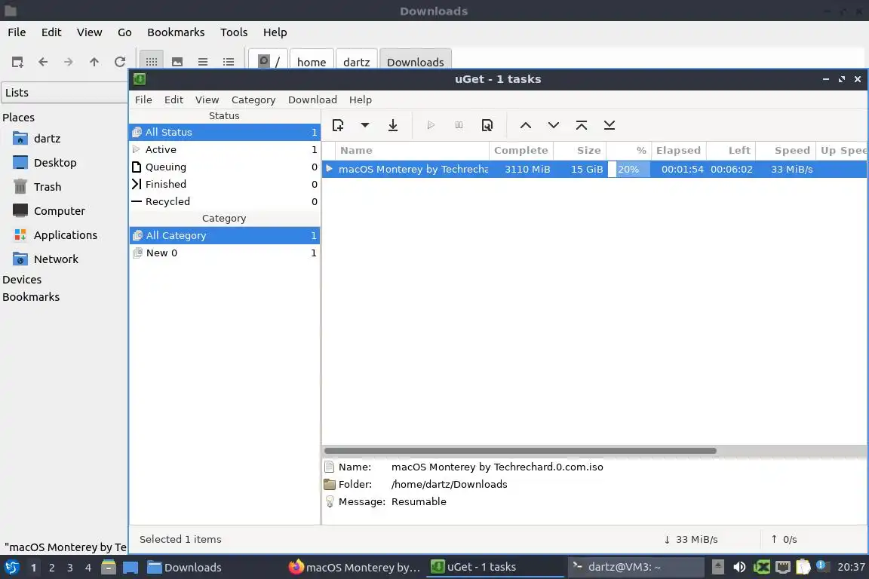Open the uGet Download menu
The image size is (869, 579).
pos(312,100)
